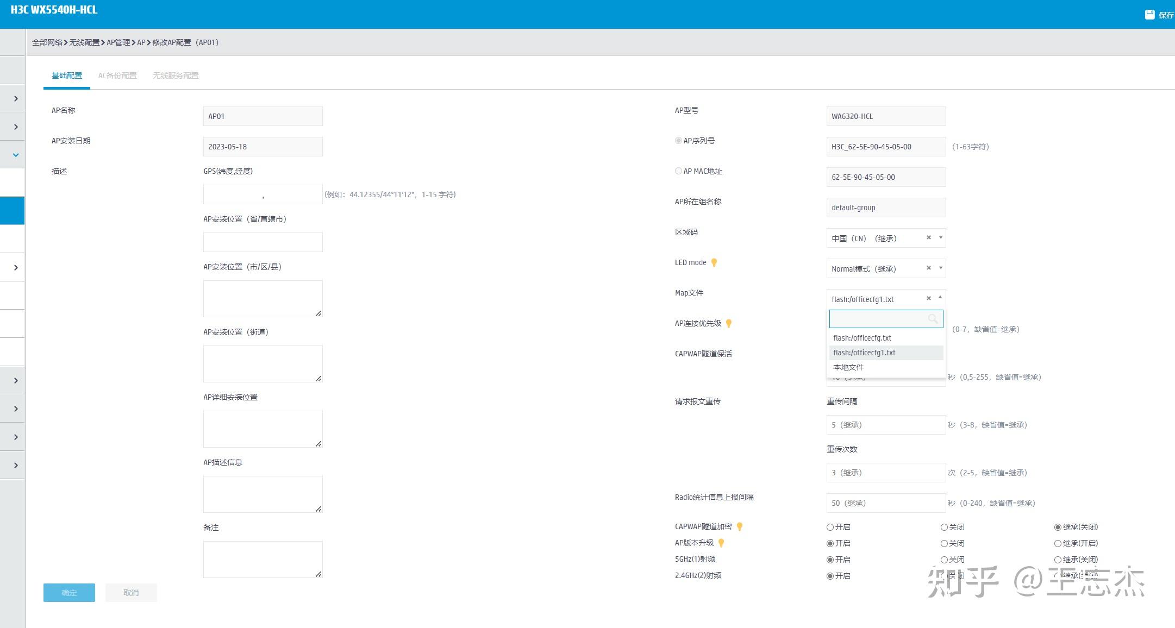Set AP版本升级 to 关闭
1175x628 pixels.
944,543
